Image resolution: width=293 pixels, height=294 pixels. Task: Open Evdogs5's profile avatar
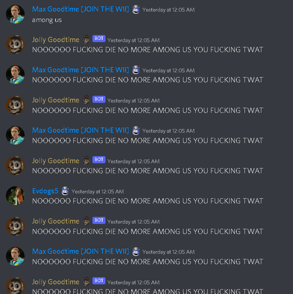tap(15, 196)
